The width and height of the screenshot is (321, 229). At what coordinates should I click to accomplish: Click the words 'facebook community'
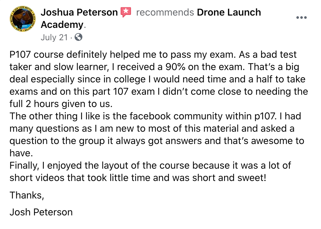(x=176, y=116)
